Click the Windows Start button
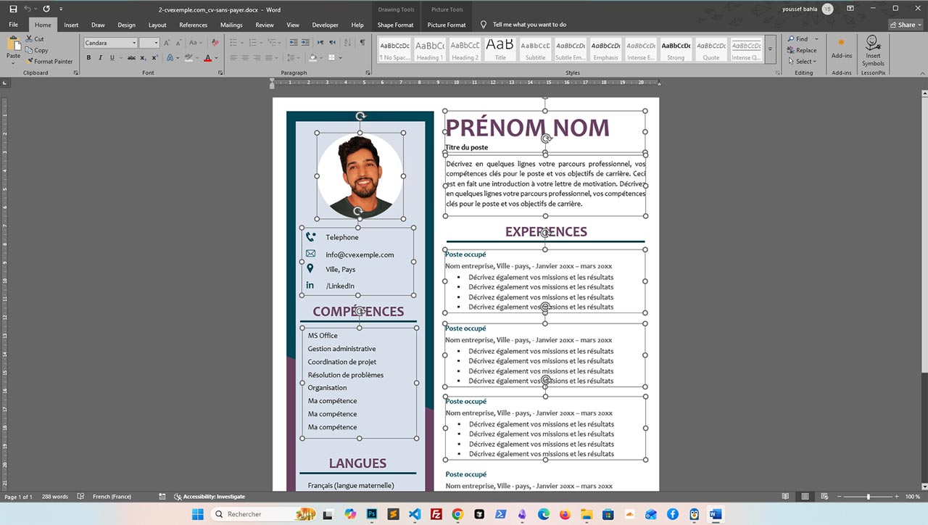 coord(197,514)
